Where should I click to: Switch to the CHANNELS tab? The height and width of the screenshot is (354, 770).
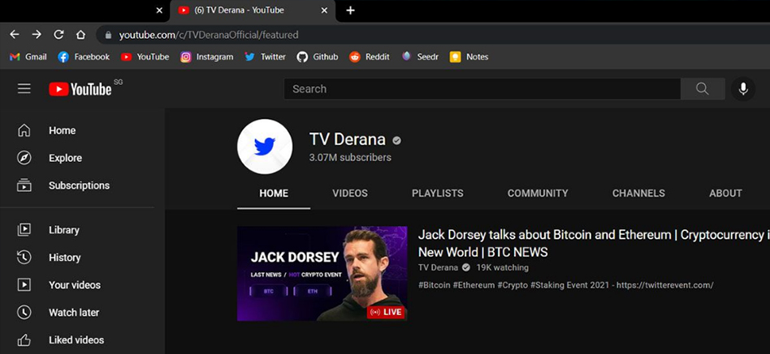tap(638, 194)
